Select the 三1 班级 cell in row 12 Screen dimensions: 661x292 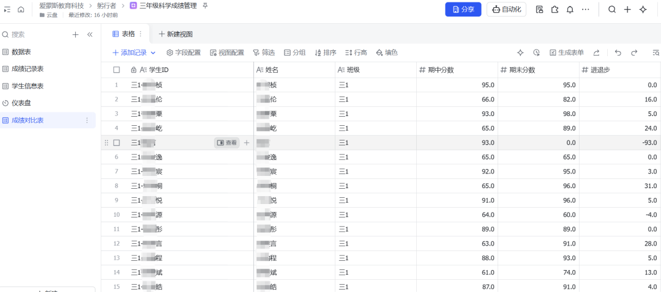coord(376,244)
